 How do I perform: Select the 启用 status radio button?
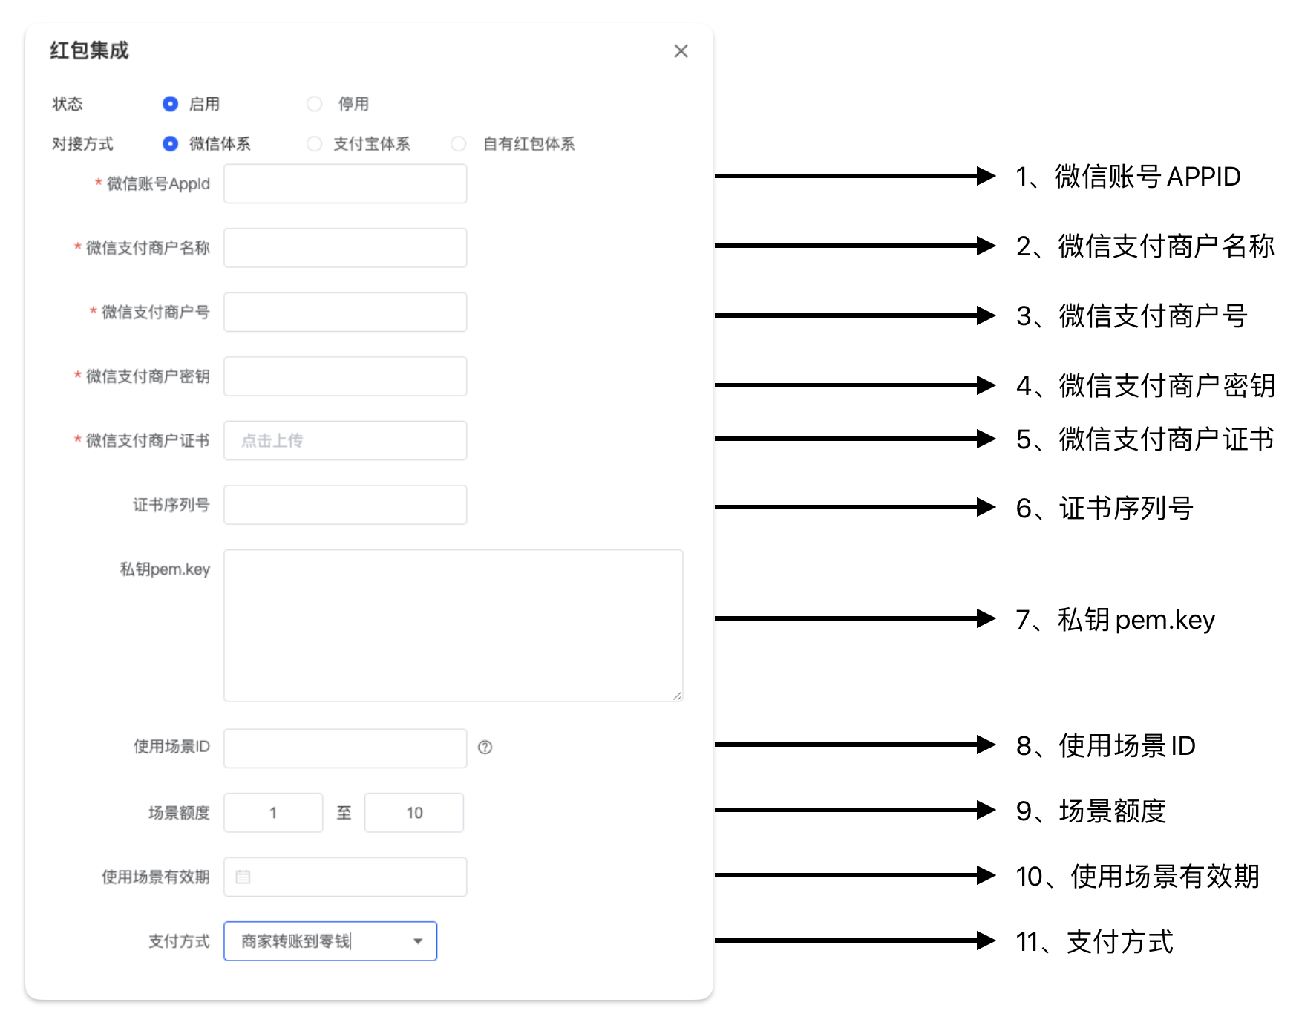pyautogui.click(x=170, y=104)
